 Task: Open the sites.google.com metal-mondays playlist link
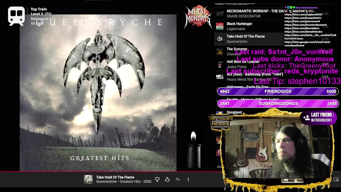pos(308,44)
